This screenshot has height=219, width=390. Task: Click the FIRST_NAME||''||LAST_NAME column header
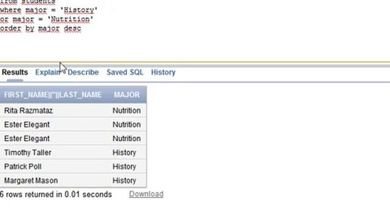coord(53,95)
